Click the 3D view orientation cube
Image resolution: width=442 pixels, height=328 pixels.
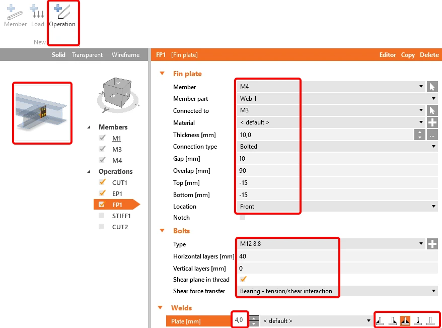pos(117,93)
